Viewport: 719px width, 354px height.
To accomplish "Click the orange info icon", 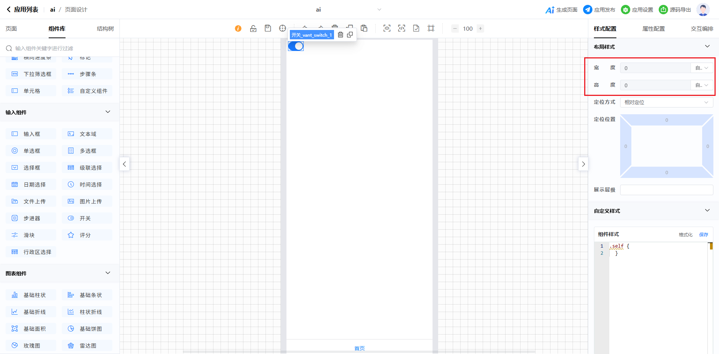I will (x=238, y=28).
